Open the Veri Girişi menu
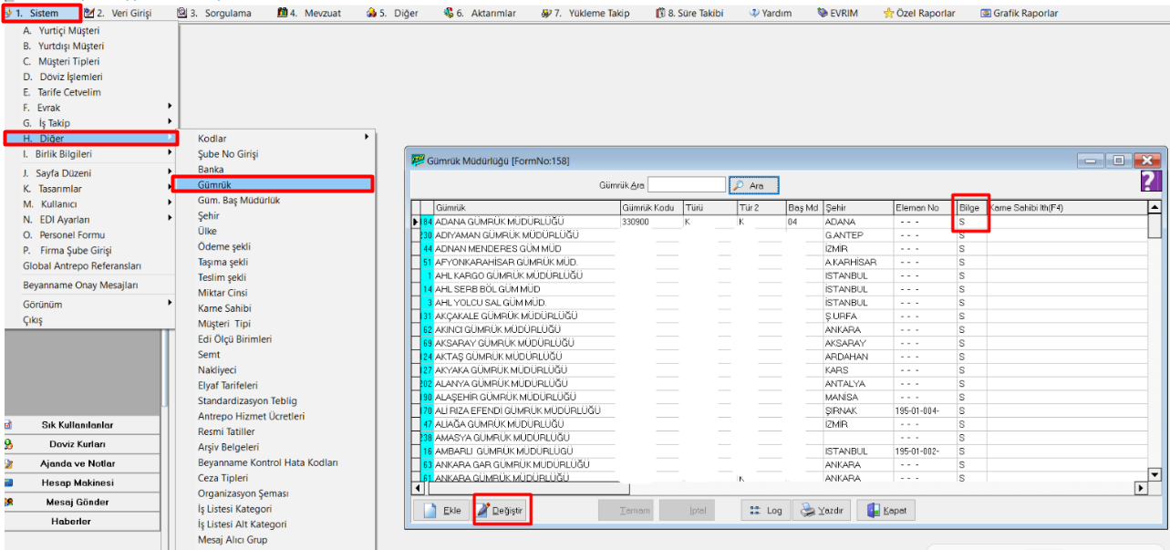The width and height of the screenshot is (1170, 550). [117, 14]
